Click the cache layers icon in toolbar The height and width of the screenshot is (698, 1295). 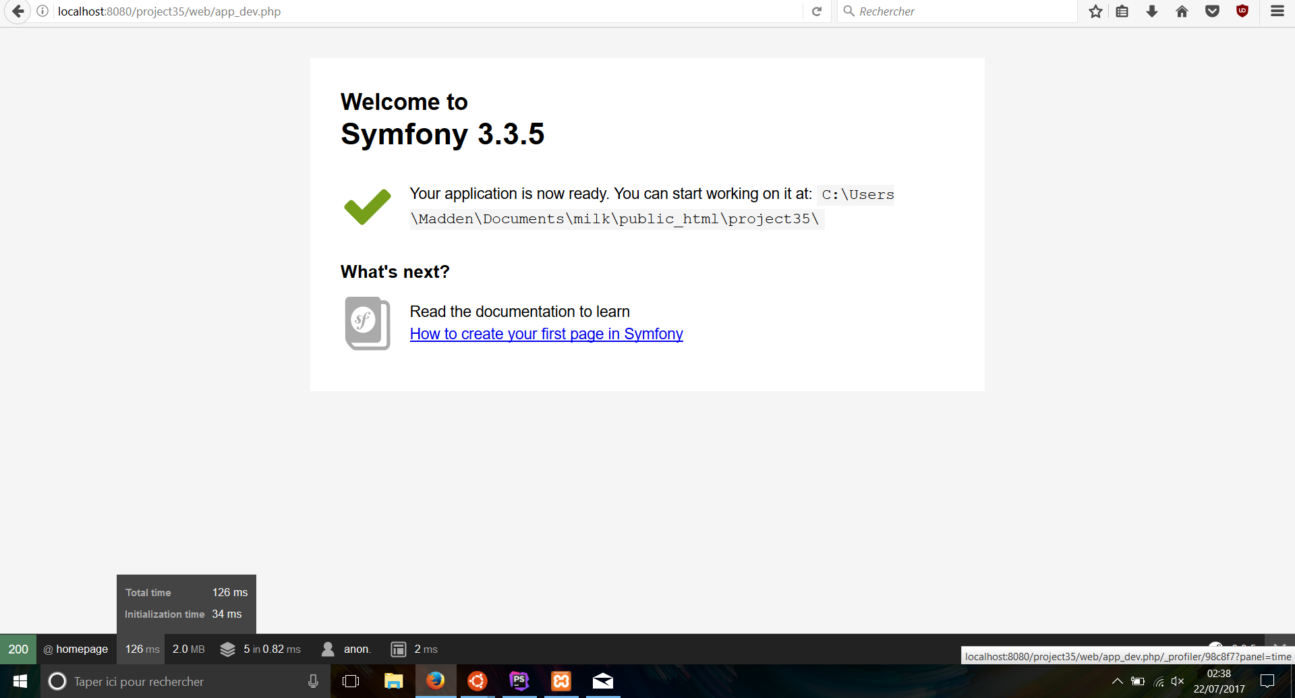click(x=228, y=649)
